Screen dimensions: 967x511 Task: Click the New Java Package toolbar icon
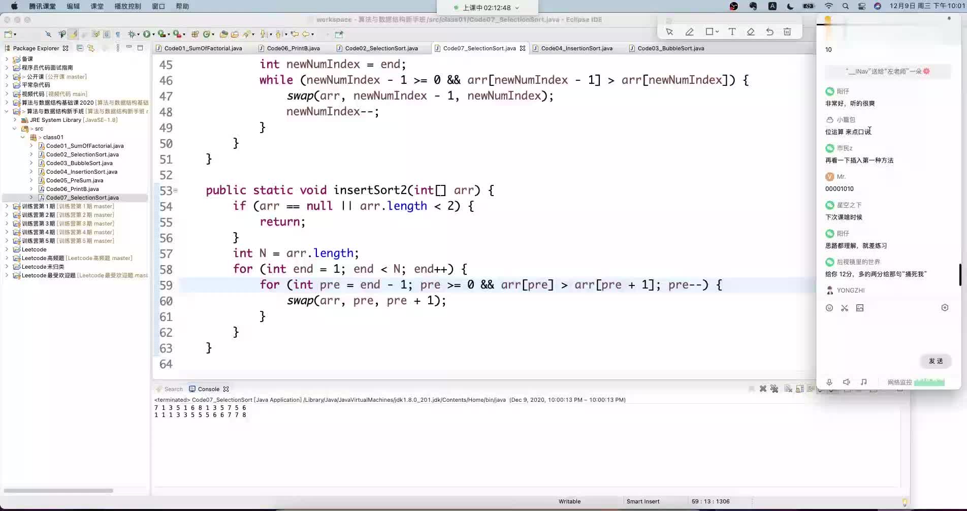[x=195, y=34]
